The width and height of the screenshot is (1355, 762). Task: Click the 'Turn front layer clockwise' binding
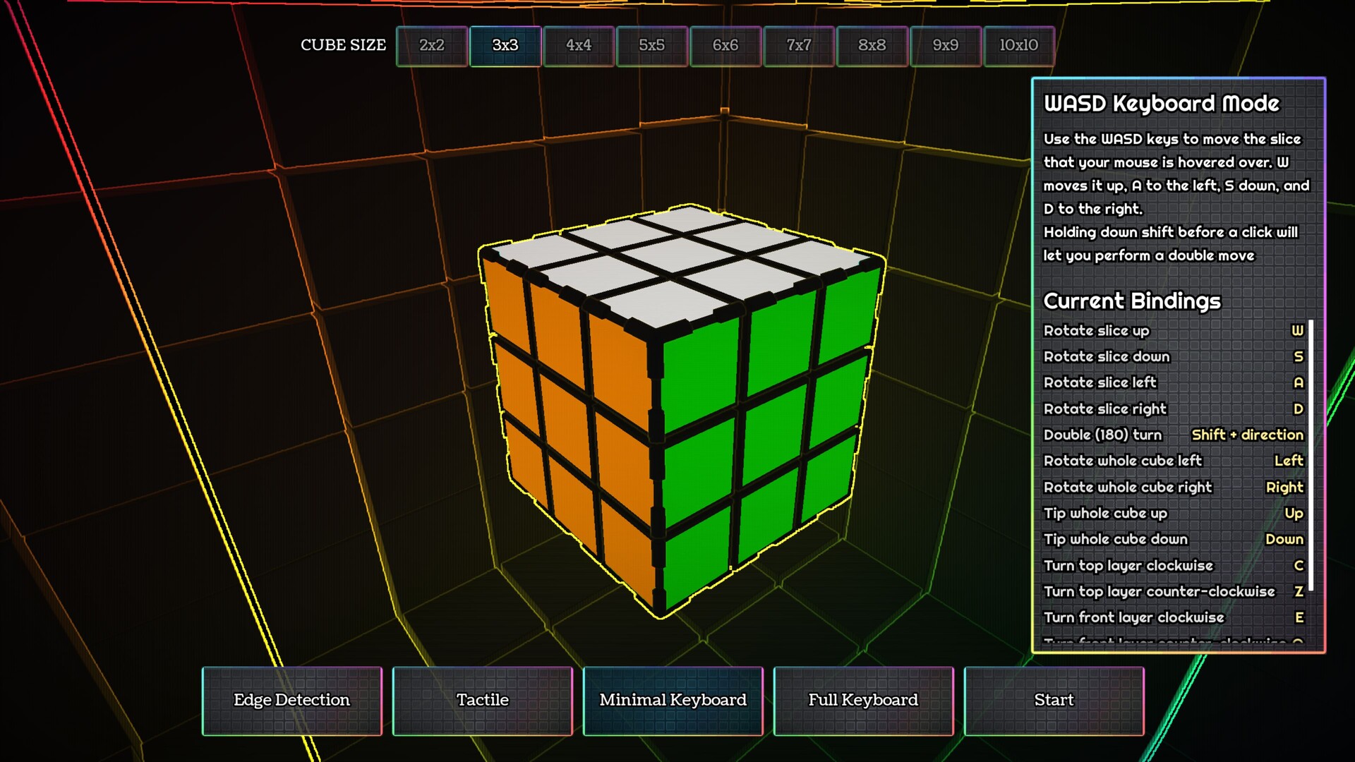tap(1174, 617)
